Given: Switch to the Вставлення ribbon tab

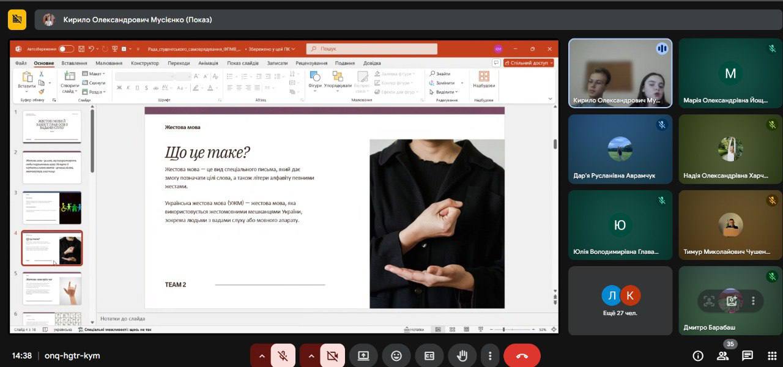Looking at the screenshot, I should pyautogui.click(x=74, y=63).
